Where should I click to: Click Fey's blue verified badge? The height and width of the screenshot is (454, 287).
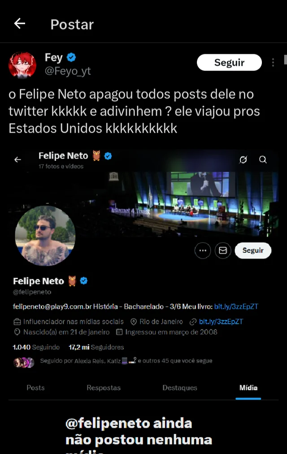point(71,57)
